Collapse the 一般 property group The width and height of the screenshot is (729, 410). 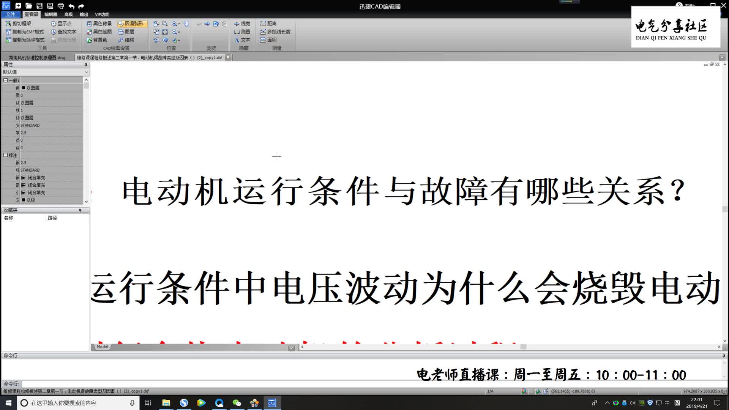tap(5, 80)
